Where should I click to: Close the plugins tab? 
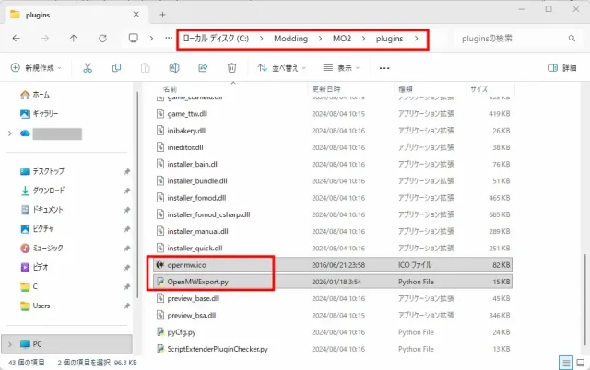pos(136,15)
